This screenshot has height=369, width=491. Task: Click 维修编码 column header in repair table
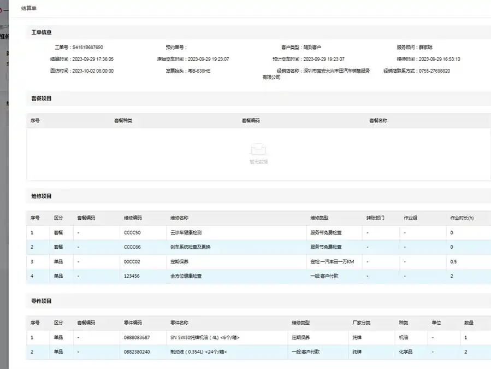point(133,218)
